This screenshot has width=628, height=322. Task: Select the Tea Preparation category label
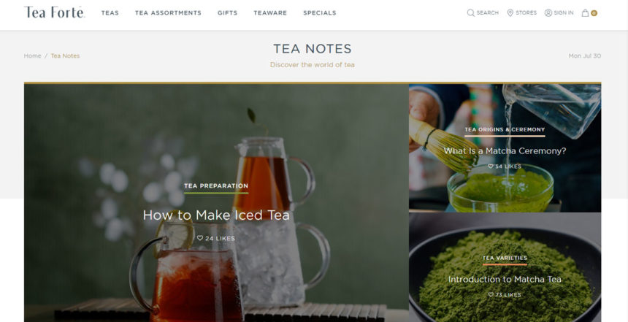tap(216, 186)
